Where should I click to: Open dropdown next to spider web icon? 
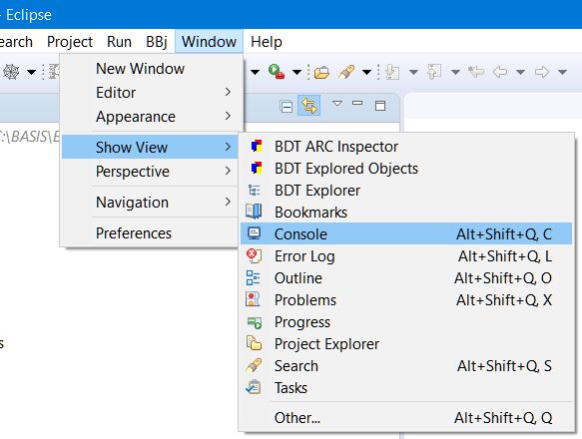coord(31,72)
